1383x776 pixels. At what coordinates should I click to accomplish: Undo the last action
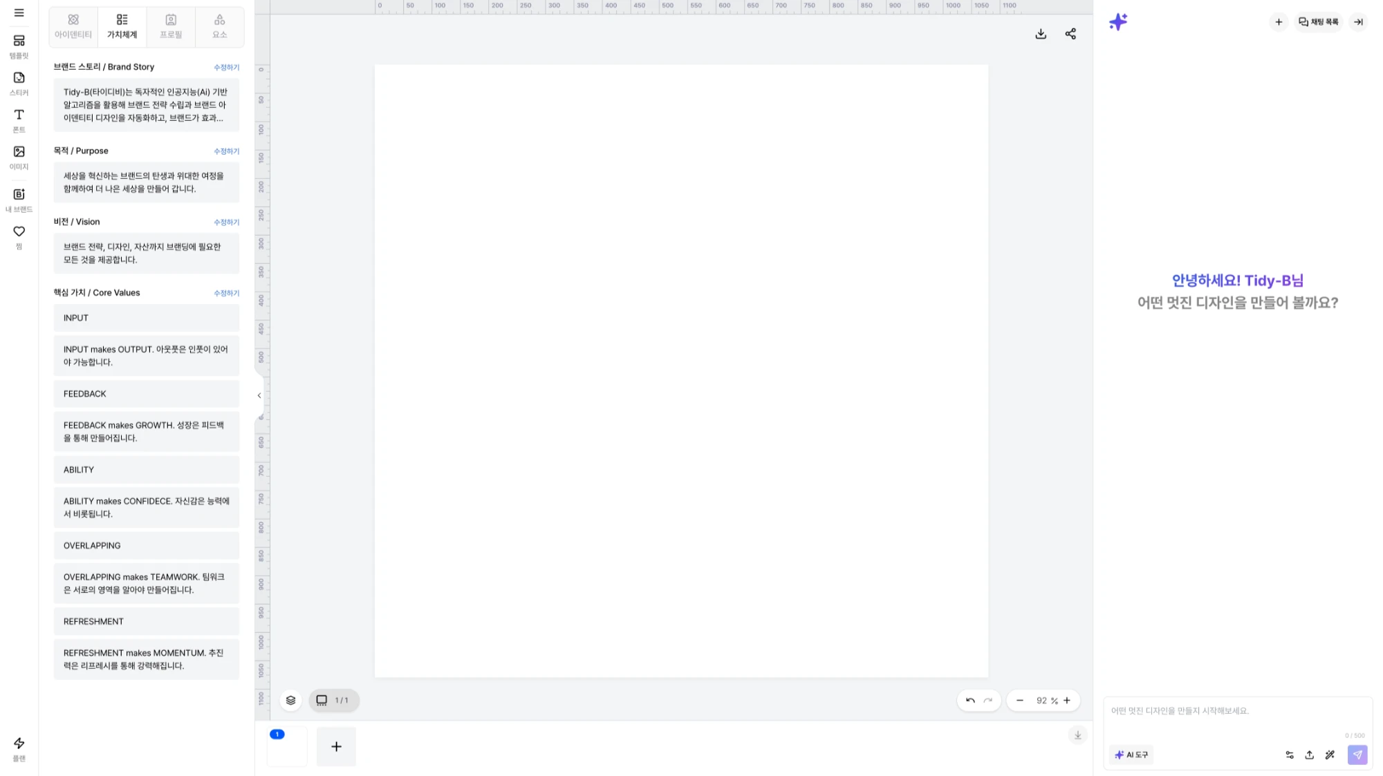(970, 701)
